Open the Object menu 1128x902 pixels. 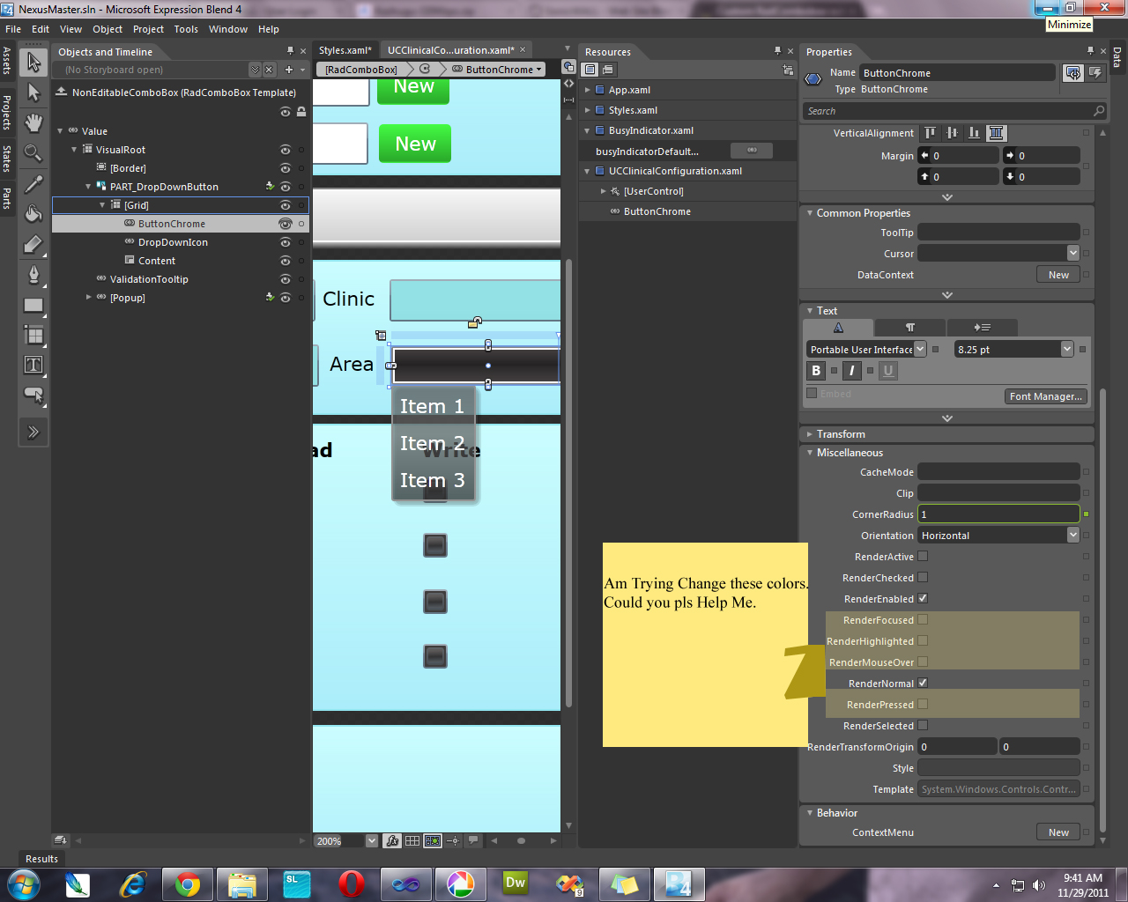pos(108,29)
